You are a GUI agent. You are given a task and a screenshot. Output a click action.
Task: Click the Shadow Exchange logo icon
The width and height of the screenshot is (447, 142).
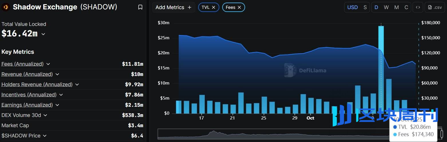coord(6,7)
